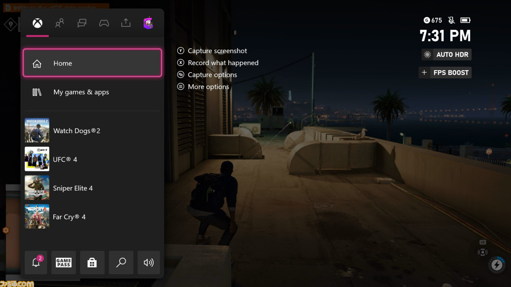The image size is (511, 287).
Task: Switch to the People tab icon
Action: [60, 23]
